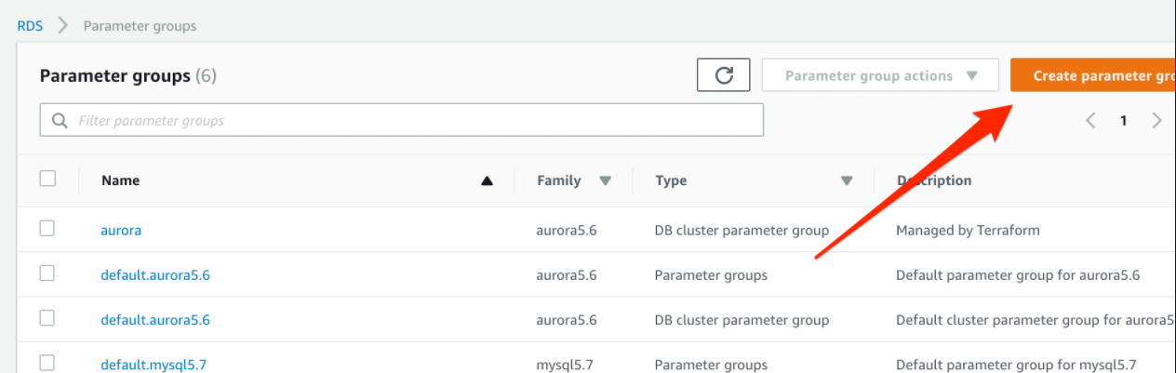Check the box for default.aurora5.6 Parameter groups row
The height and width of the screenshot is (373, 1176).
[x=47, y=273]
